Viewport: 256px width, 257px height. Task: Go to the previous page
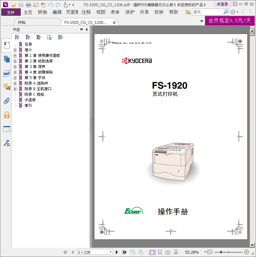[x=72, y=252]
